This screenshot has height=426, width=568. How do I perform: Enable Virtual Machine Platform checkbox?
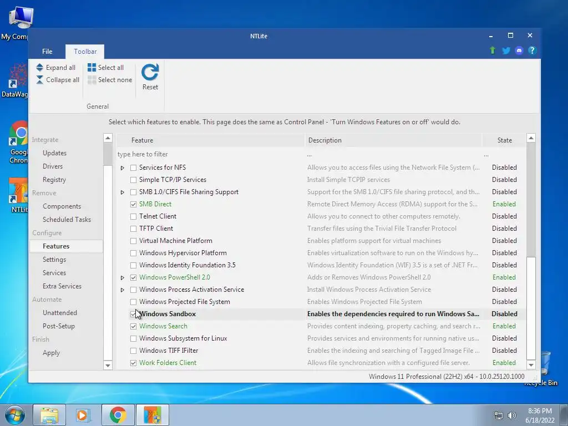pos(133,241)
